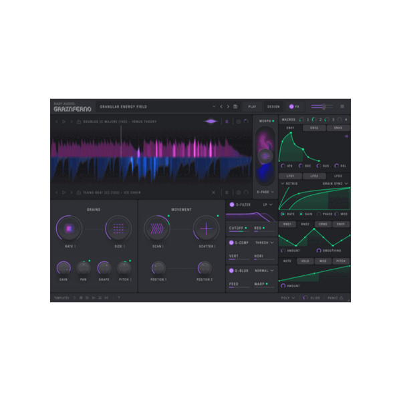The image size is (401, 401).
Task: Toggle the G-Comp power button
Action: point(231,243)
